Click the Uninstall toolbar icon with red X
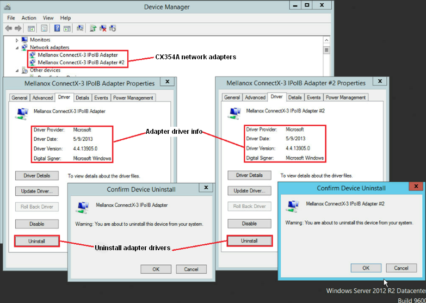The height and width of the screenshot is (303, 426). click(x=103, y=28)
